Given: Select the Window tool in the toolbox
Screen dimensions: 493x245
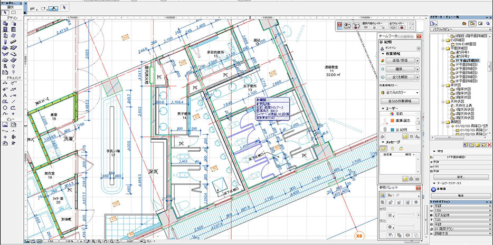Looking at the screenshot, I should 14,30.
